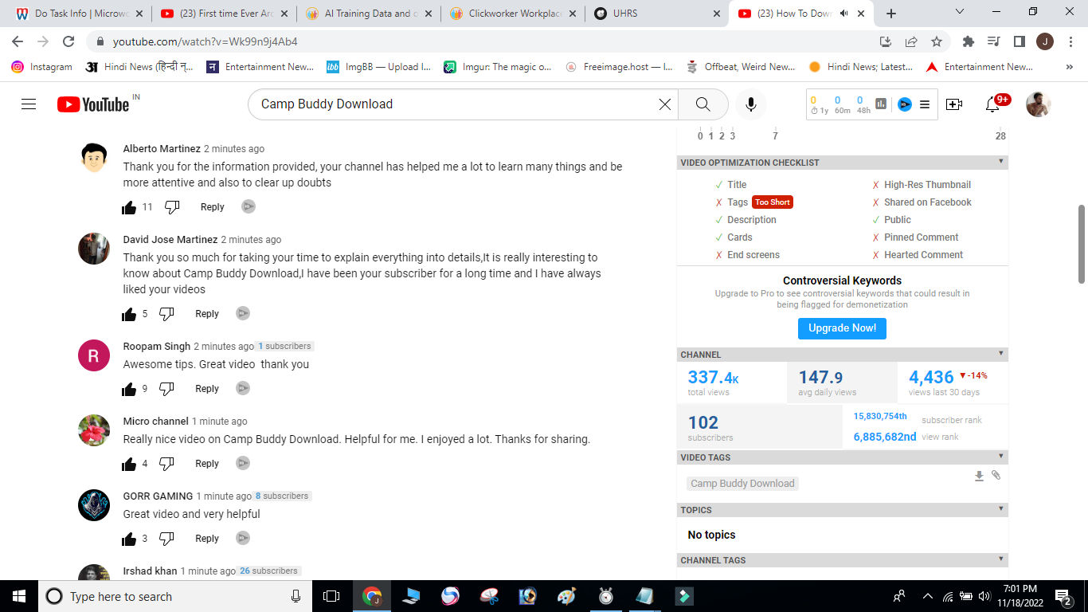The image size is (1088, 612).
Task: Like David Jose Martinez's comment
Action: [129, 314]
